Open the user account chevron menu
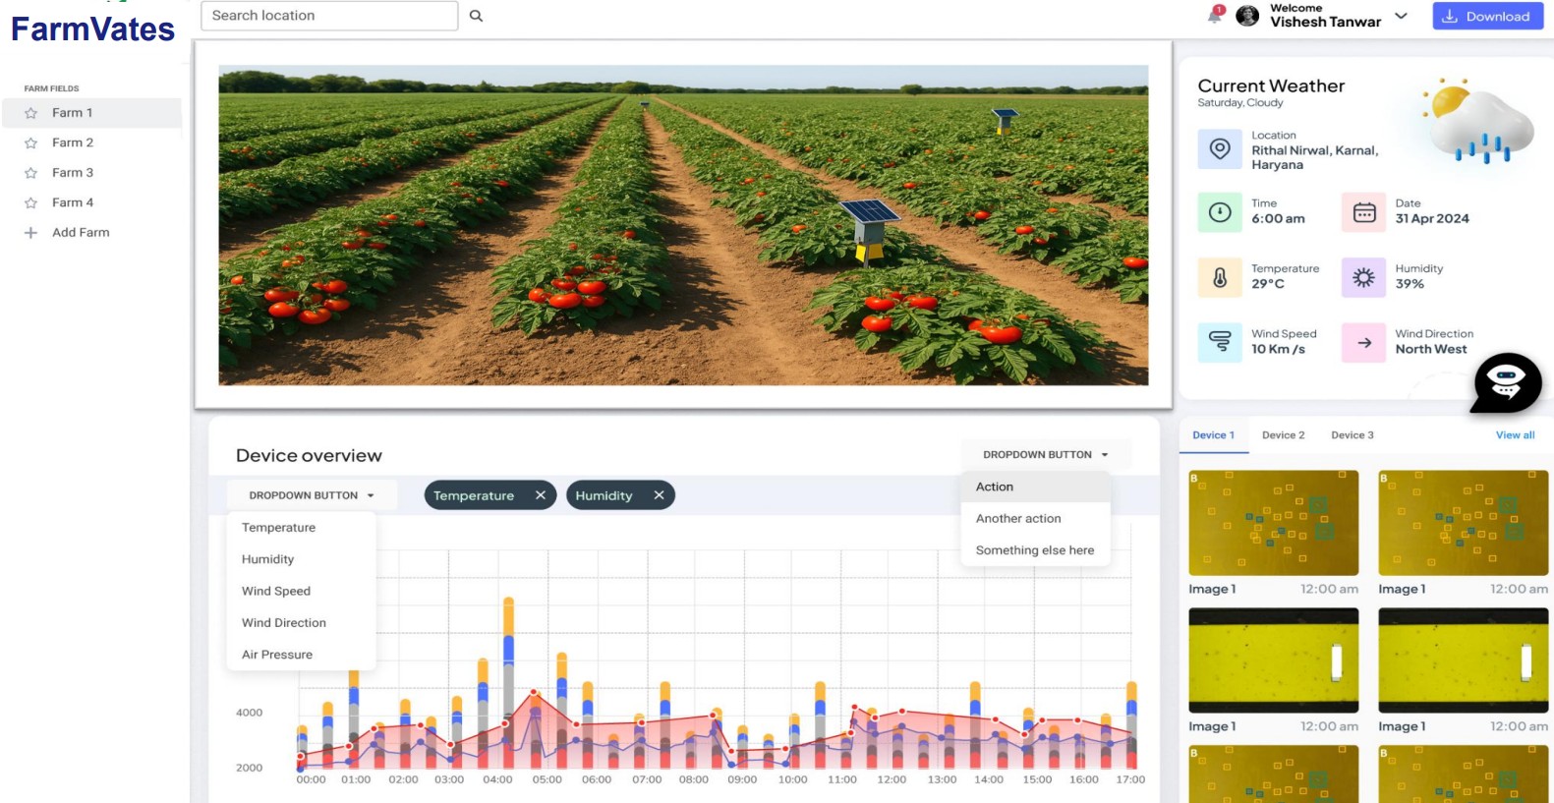The image size is (1554, 803). tap(1402, 16)
